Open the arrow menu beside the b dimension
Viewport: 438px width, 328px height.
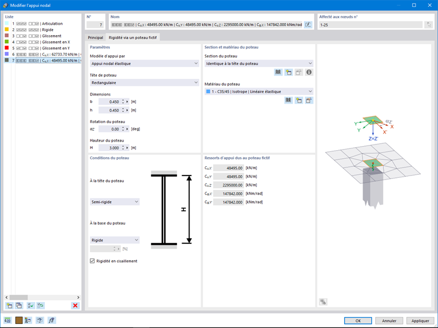coord(127,102)
